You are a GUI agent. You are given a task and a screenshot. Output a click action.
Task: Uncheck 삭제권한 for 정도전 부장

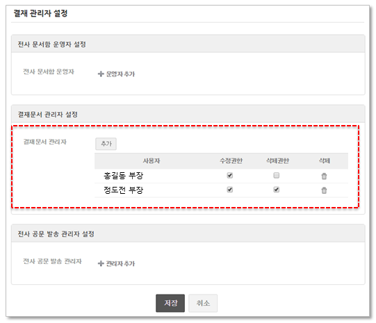(x=276, y=190)
